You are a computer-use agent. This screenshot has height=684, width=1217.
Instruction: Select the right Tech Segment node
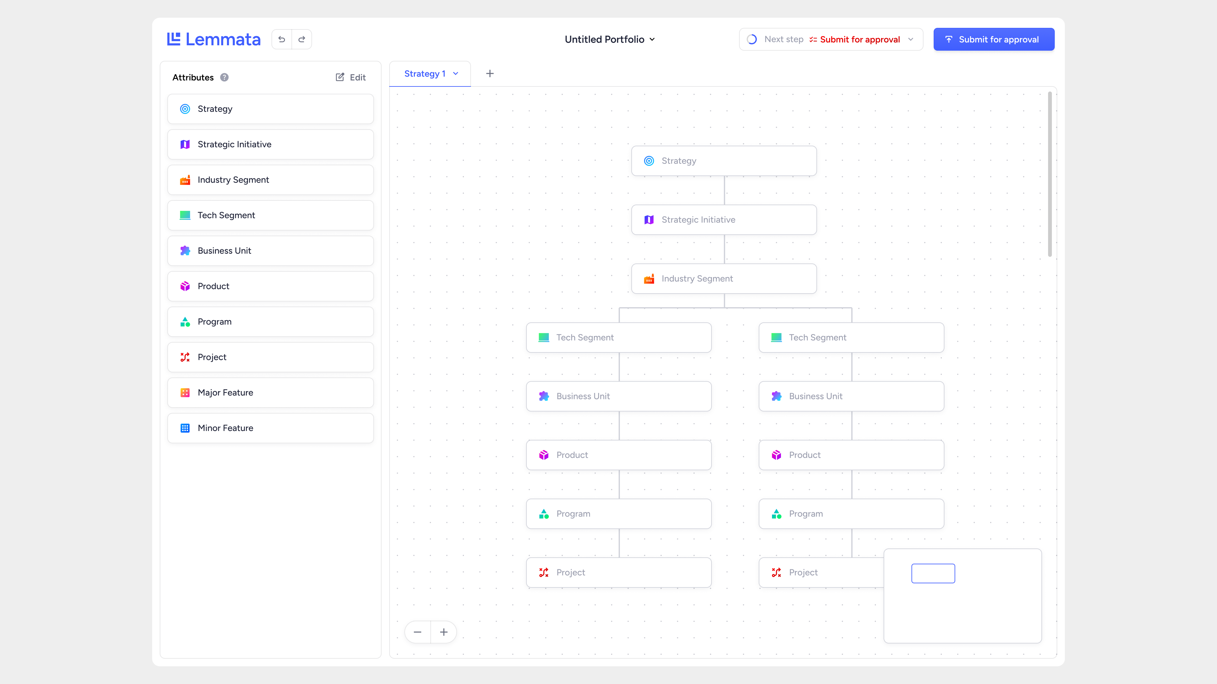851,338
